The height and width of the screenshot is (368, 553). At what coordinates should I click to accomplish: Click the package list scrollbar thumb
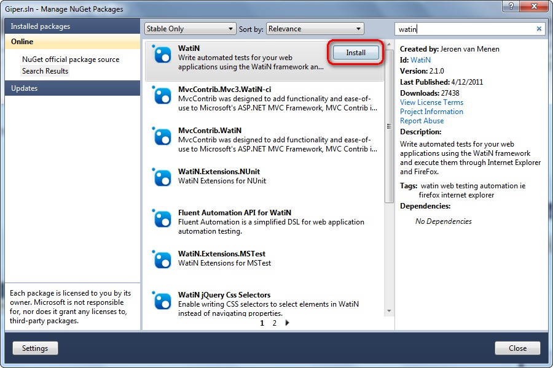[x=389, y=126]
